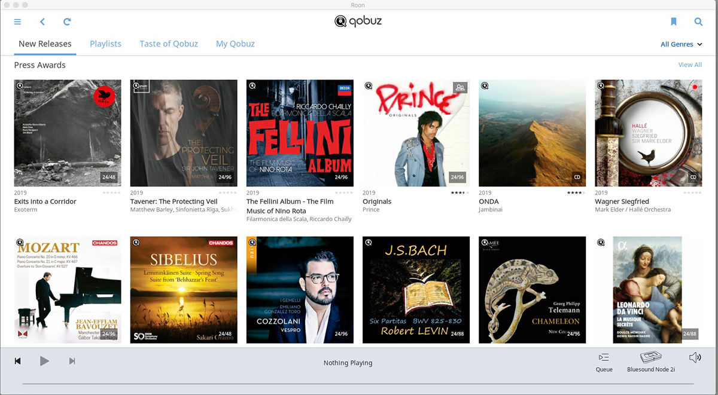This screenshot has height=395, width=718.
Task: Switch to the Playlists tab
Action: pyautogui.click(x=105, y=44)
